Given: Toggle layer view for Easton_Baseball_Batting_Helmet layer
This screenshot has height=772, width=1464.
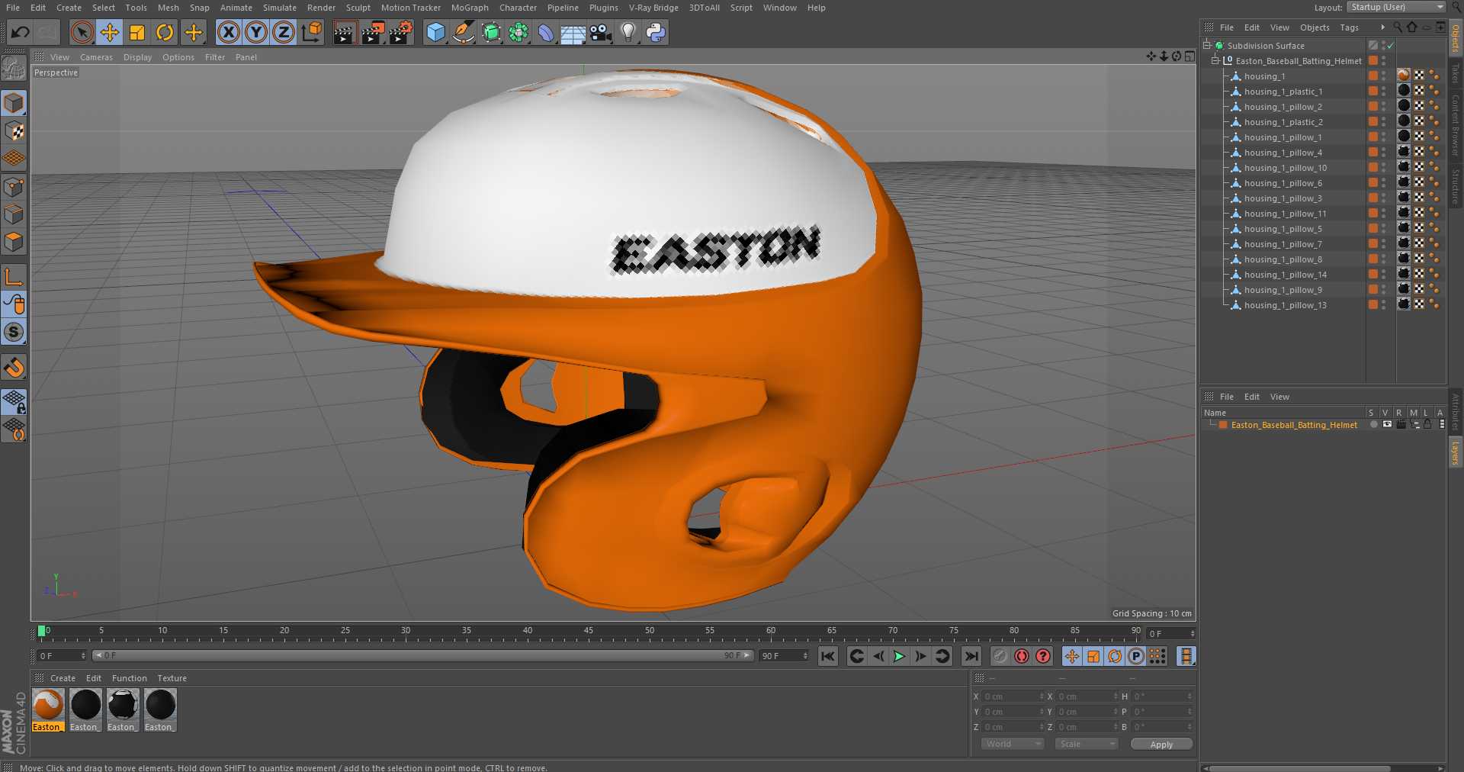Looking at the screenshot, I should point(1387,425).
